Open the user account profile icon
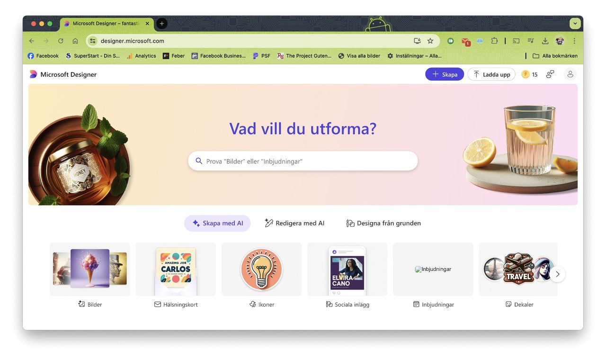The image size is (606, 360). click(570, 74)
